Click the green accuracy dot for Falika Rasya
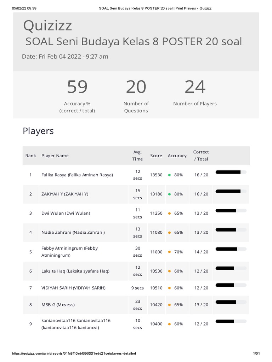 point(169,175)
